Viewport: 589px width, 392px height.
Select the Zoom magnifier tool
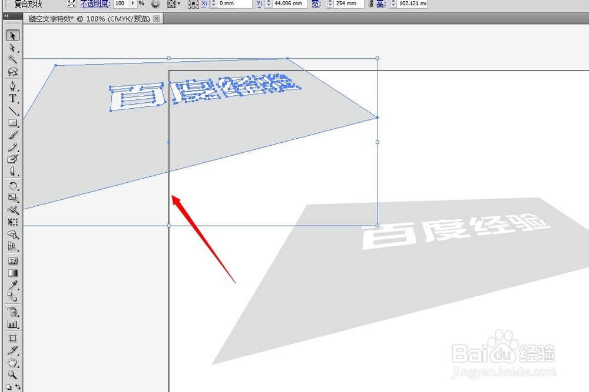pyautogui.click(x=13, y=374)
